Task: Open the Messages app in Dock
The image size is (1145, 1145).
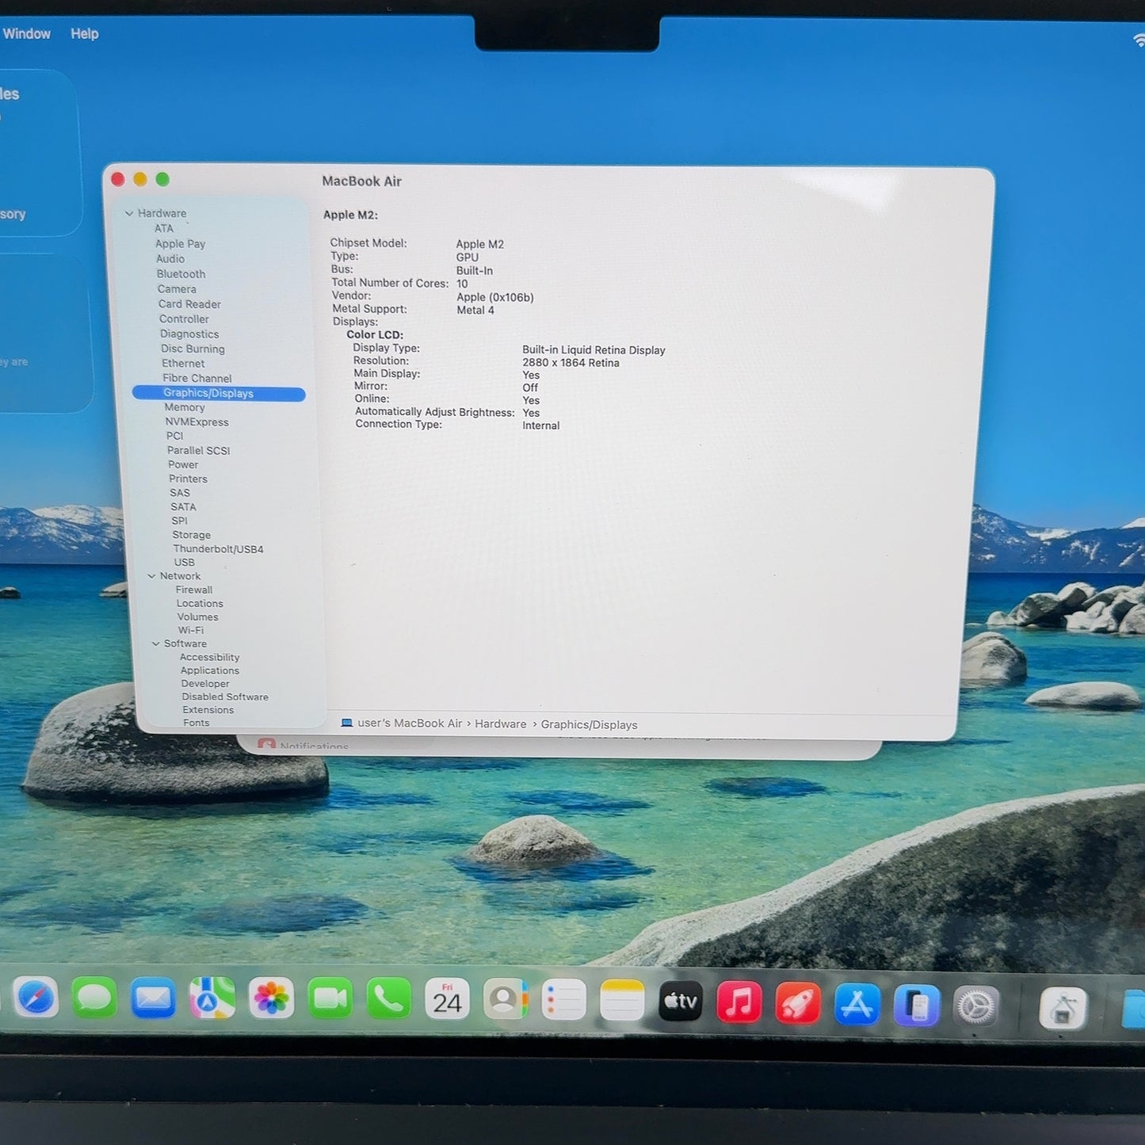Action: pos(94,998)
